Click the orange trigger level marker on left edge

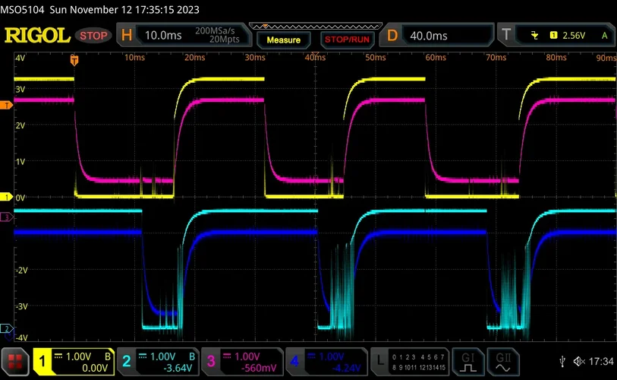(x=6, y=106)
